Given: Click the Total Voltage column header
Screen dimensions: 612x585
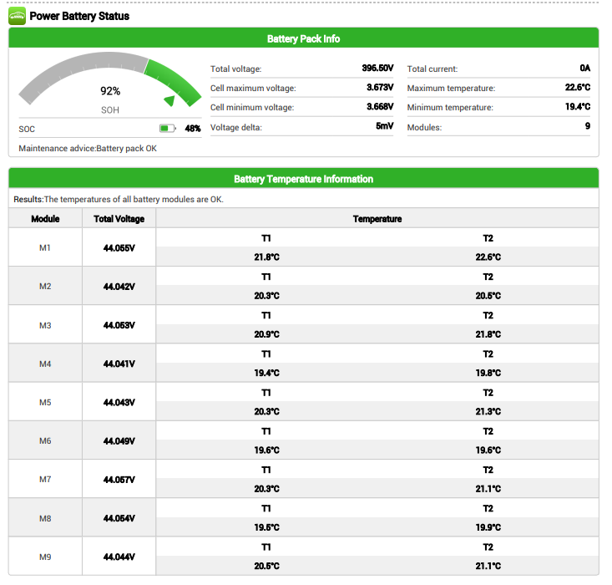Looking at the screenshot, I should pos(119,219).
